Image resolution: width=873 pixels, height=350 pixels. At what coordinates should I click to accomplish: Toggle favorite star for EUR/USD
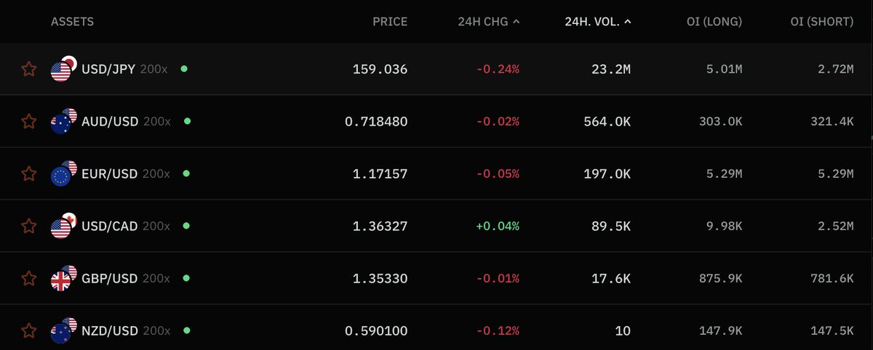28,174
